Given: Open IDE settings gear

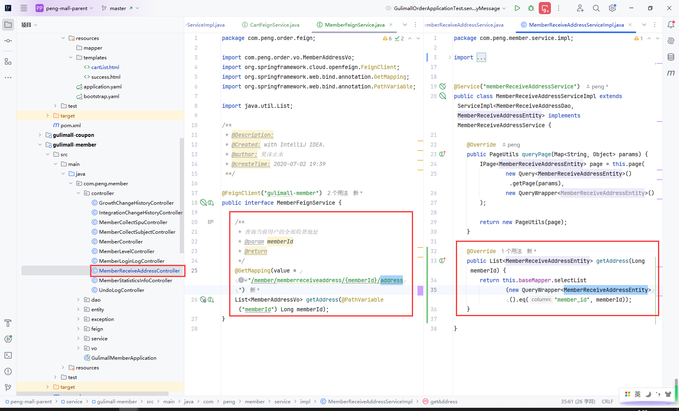Looking at the screenshot, I should click(612, 8).
